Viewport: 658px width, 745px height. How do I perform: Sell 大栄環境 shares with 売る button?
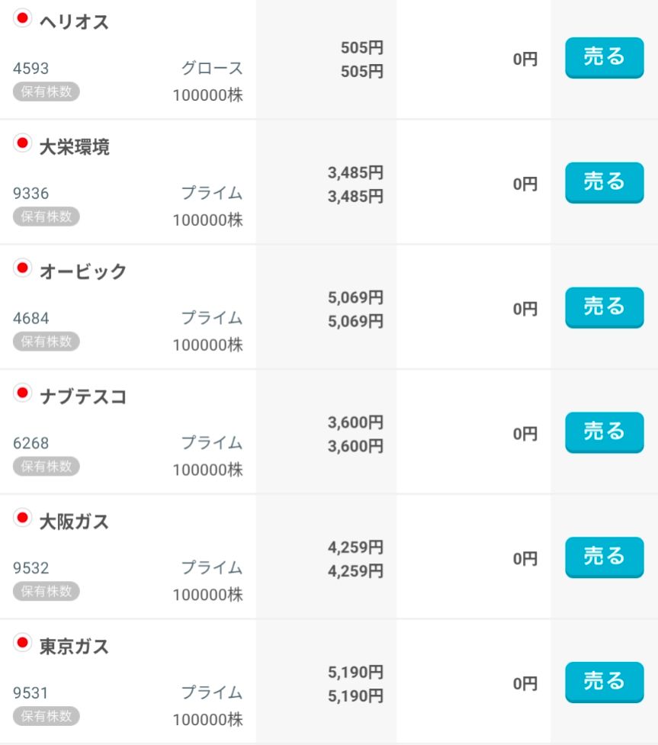[604, 182]
